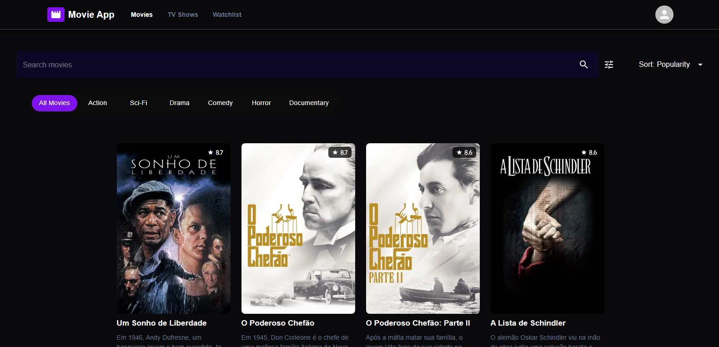Open the Um Sonho de Liberdade poster
The image size is (719, 347).
tap(174, 228)
